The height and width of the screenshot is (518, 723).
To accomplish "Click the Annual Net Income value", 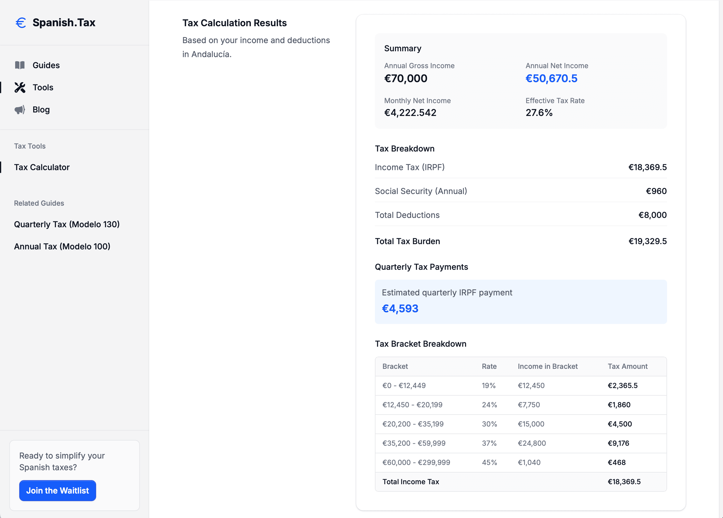I will (x=551, y=78).
